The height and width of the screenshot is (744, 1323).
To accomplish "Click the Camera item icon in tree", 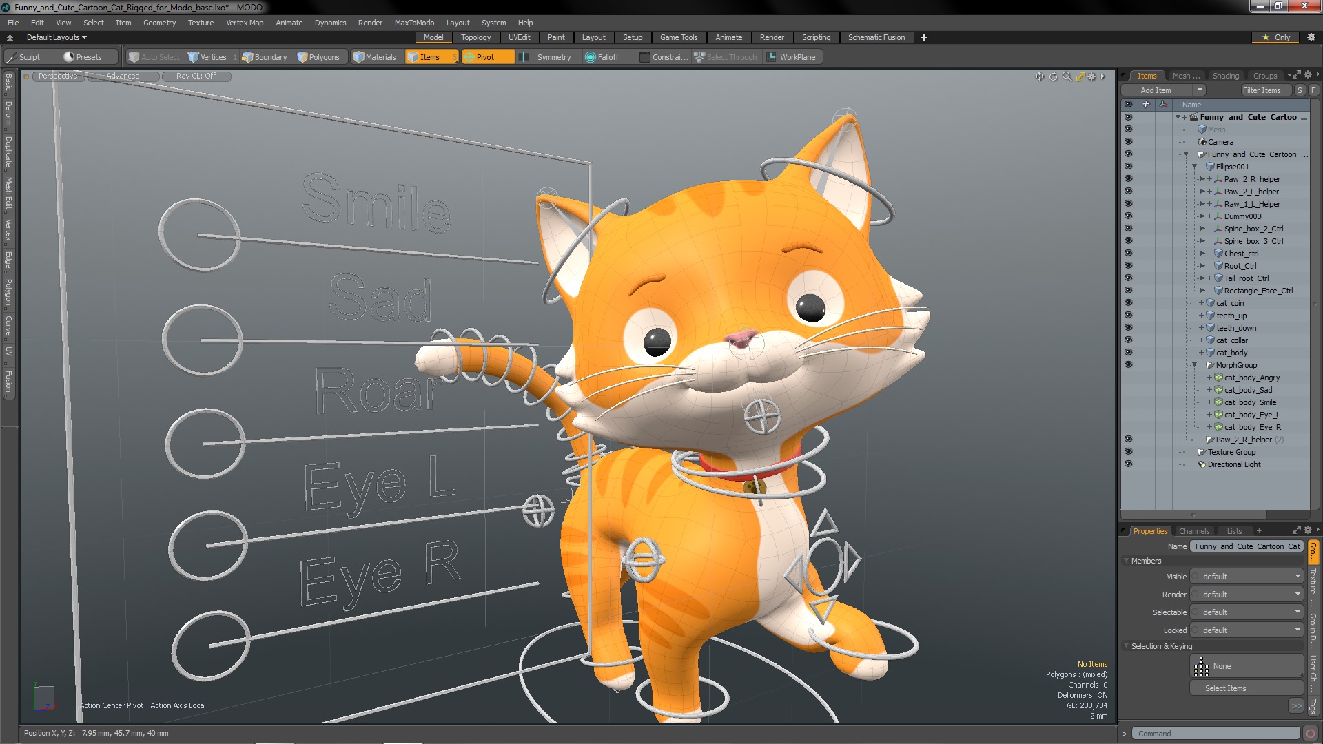I will coord(1202,142).
